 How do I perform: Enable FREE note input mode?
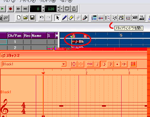click(x=90, y=64)
